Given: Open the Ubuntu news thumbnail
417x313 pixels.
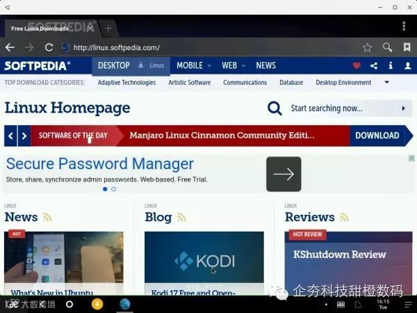Looking at the screenshot, I should pyautogui.click(x=64, y=257).
